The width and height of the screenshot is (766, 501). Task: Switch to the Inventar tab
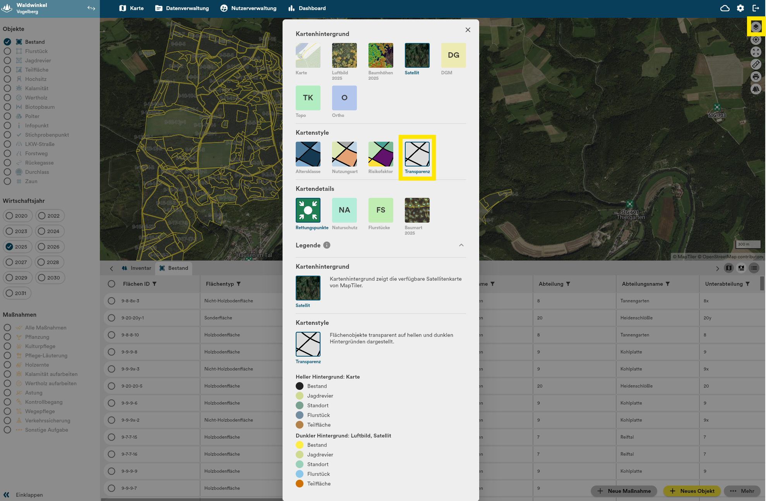click(136, 268)
